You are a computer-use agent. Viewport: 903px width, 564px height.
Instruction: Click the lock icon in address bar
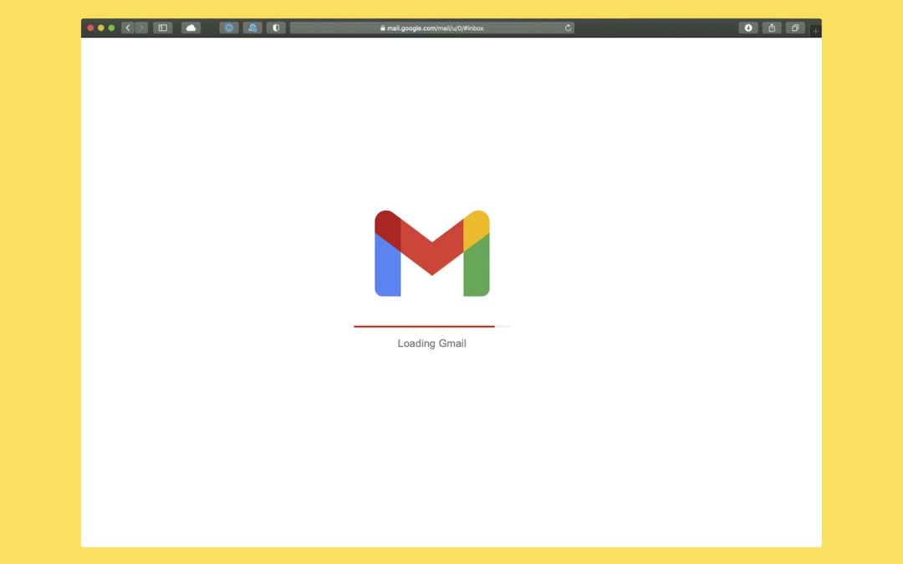tap(383, 28)
